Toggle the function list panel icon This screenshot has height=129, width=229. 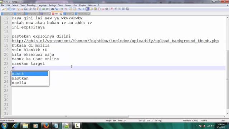coord(99,9)
